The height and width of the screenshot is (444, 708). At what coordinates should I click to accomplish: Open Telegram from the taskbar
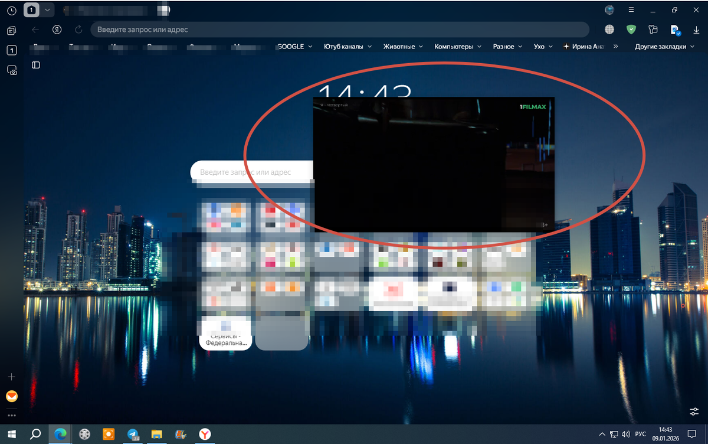click(133, 434)
